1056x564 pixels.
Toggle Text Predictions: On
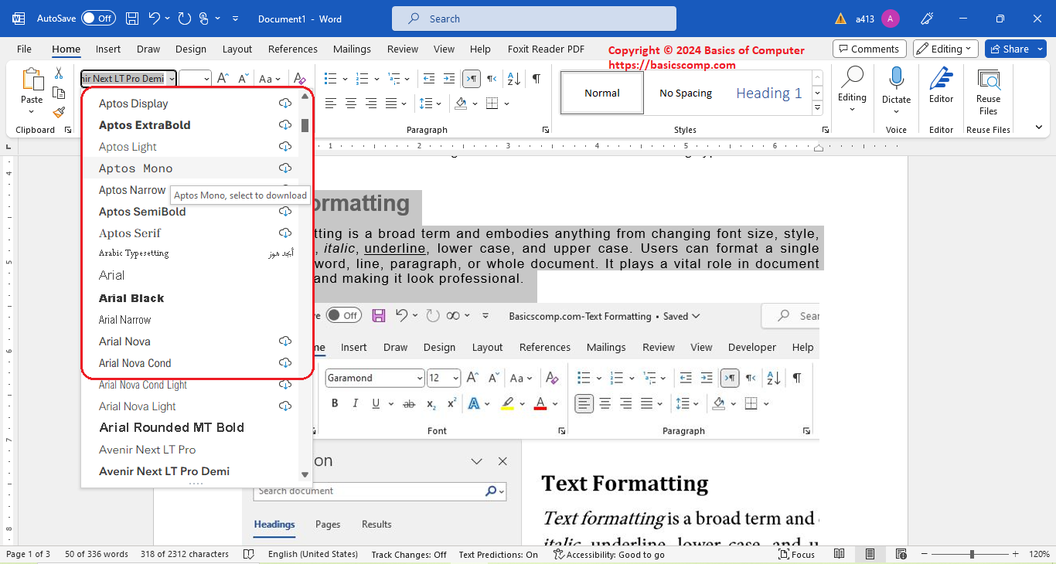499,554
